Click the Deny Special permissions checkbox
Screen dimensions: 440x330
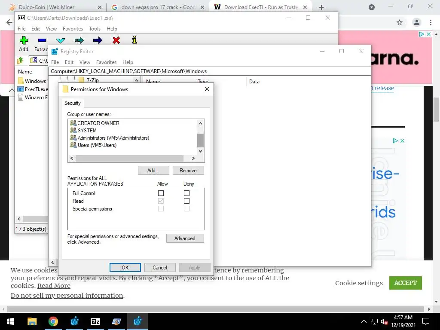186,209
